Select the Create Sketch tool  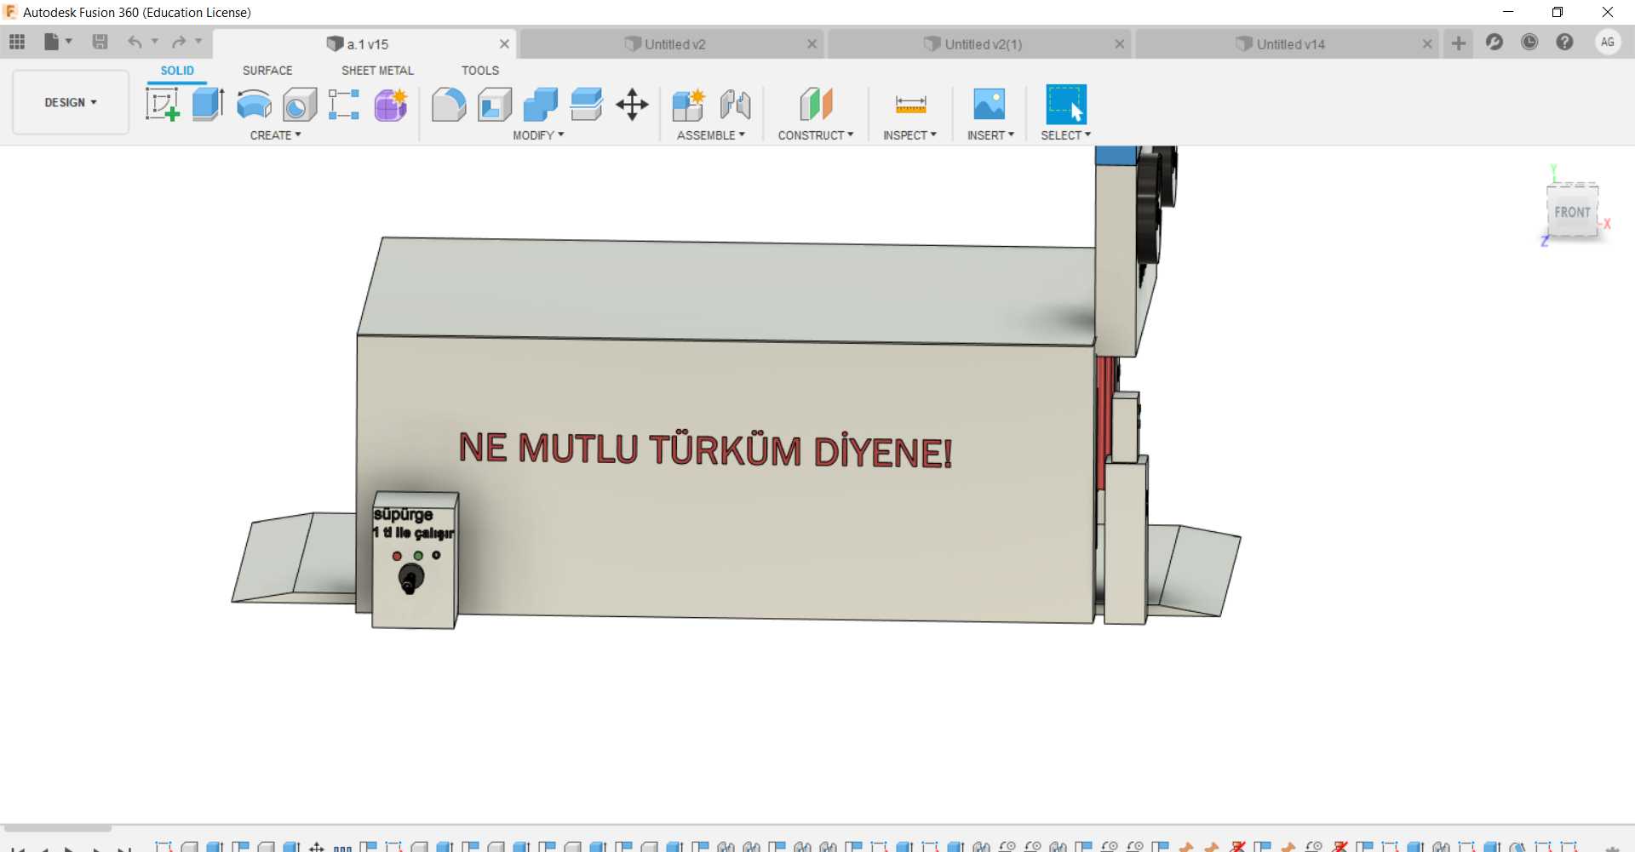(x=162, y=105)
